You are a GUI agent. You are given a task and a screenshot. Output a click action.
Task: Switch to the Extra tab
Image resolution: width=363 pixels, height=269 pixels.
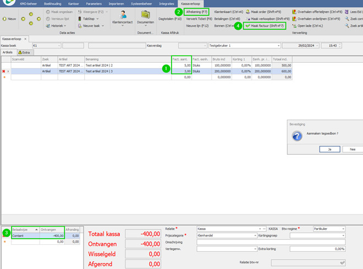tap(25, 53)
